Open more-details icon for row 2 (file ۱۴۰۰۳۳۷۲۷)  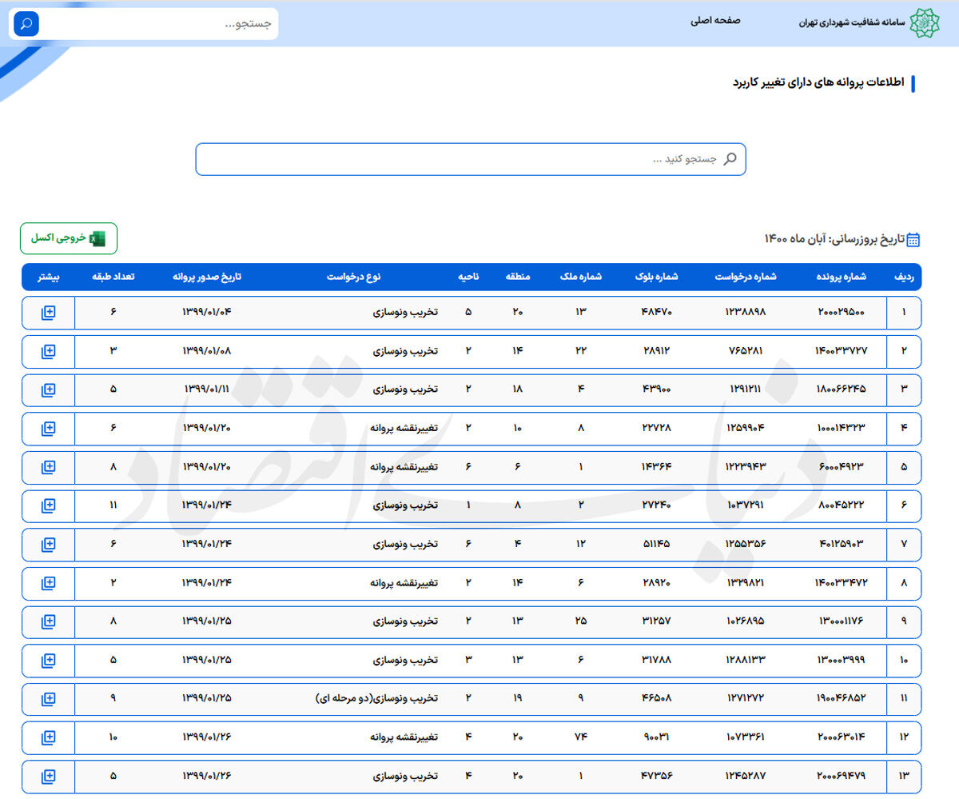pyautogui.click(x=49, y=351)
